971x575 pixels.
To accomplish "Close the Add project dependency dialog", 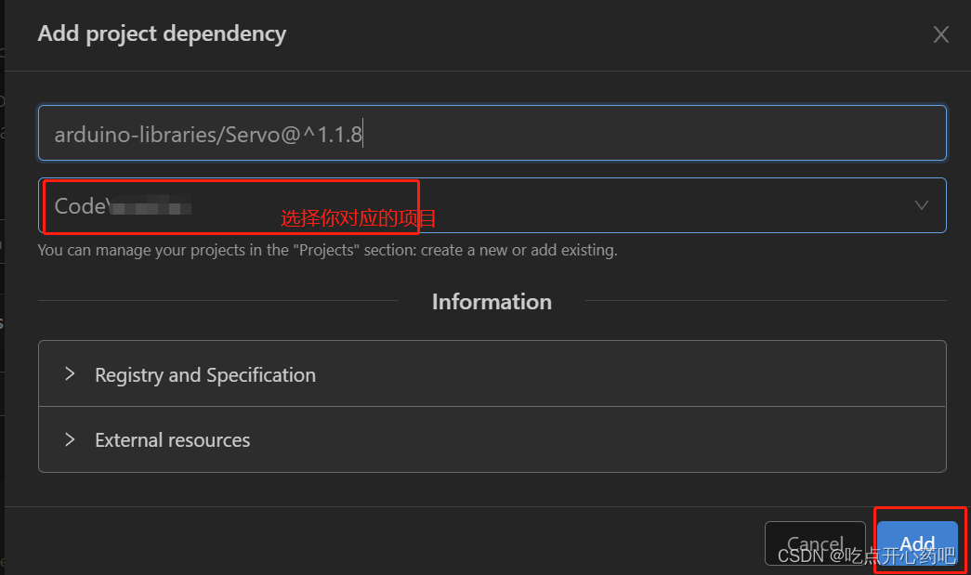I will point(940,34).
